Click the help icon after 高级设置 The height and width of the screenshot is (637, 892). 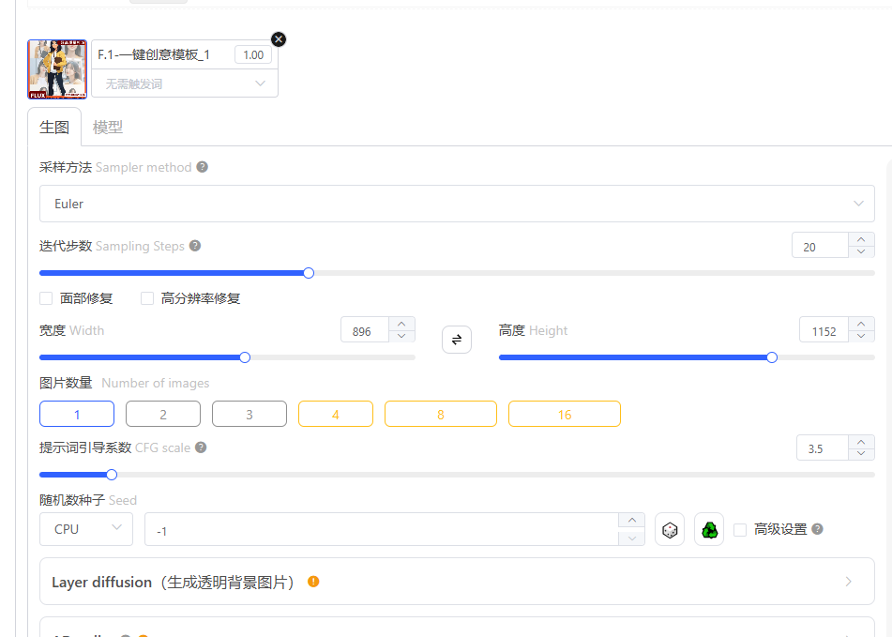pyautogui.click(x=817, y=529)
